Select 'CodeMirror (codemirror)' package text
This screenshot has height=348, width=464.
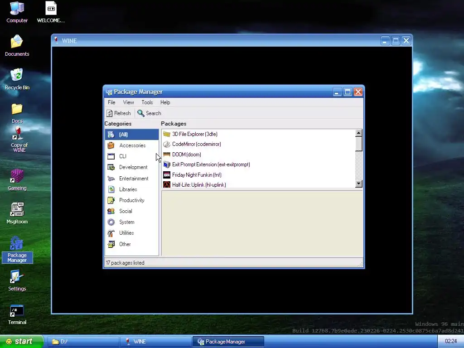point(197,144)
